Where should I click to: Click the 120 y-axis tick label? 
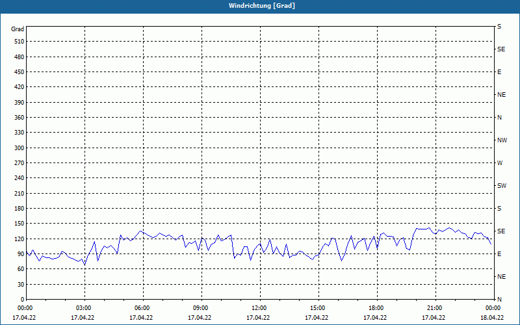[x=19, y=239]
